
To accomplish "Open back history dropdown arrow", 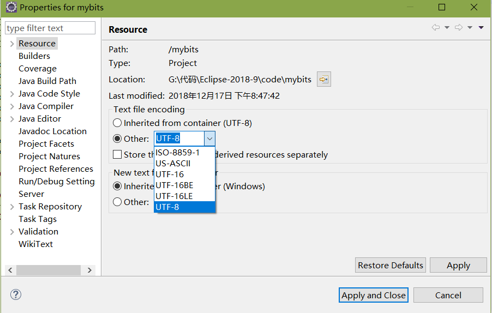I will [447, 28].
